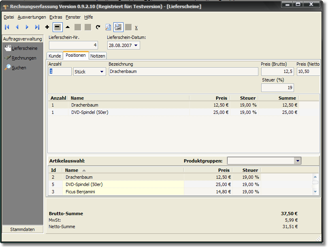Open the Fenster menu
This screenshot has height=248, width=328.
point(73,17)
